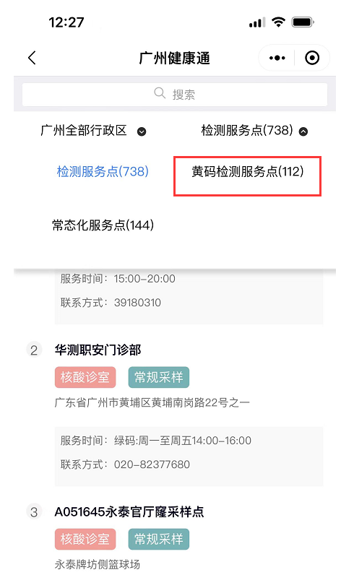Tap the mini program close circle icon

coord(312,58)
